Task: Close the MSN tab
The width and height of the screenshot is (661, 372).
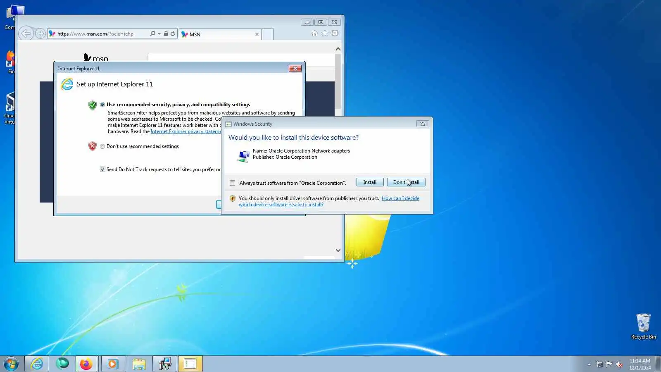Action: (x=257, y=34)
